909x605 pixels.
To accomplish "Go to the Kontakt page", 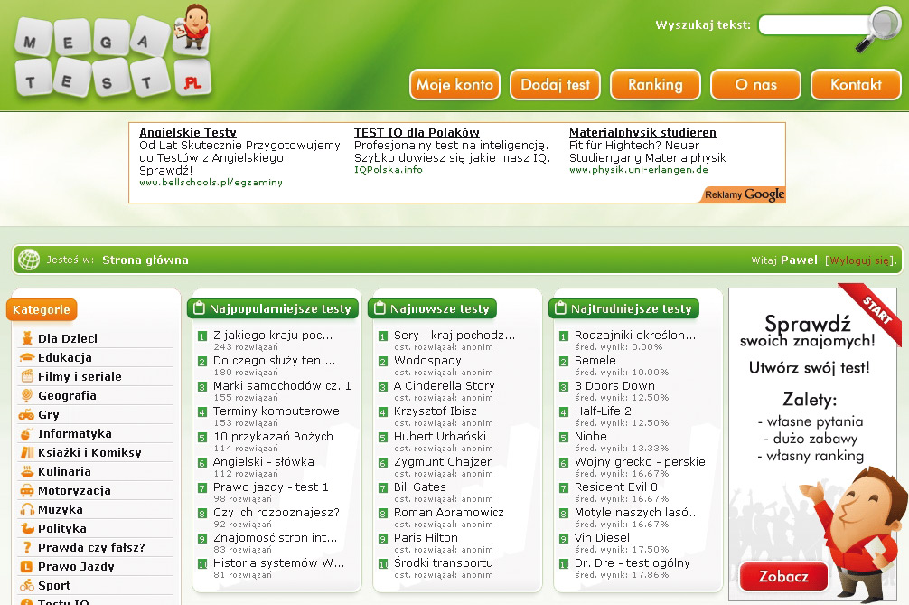I will [856, 85].
